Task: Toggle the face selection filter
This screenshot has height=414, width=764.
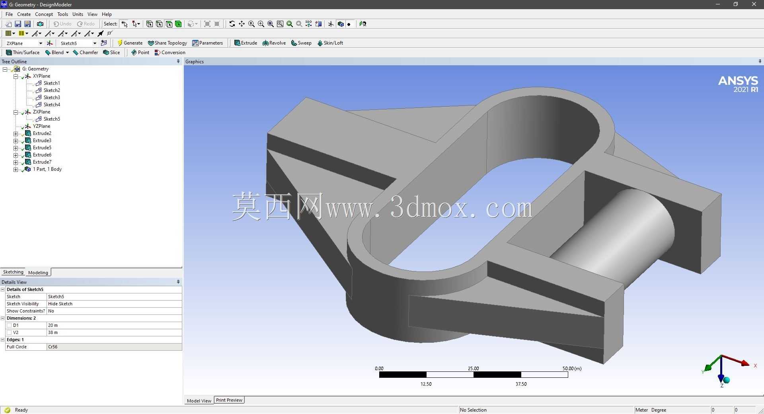Action: click(169, 24)
